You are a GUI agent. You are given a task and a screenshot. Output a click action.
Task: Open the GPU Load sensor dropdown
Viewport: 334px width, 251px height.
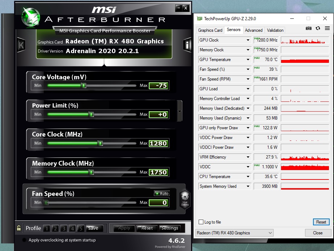[x=248, y=89]
